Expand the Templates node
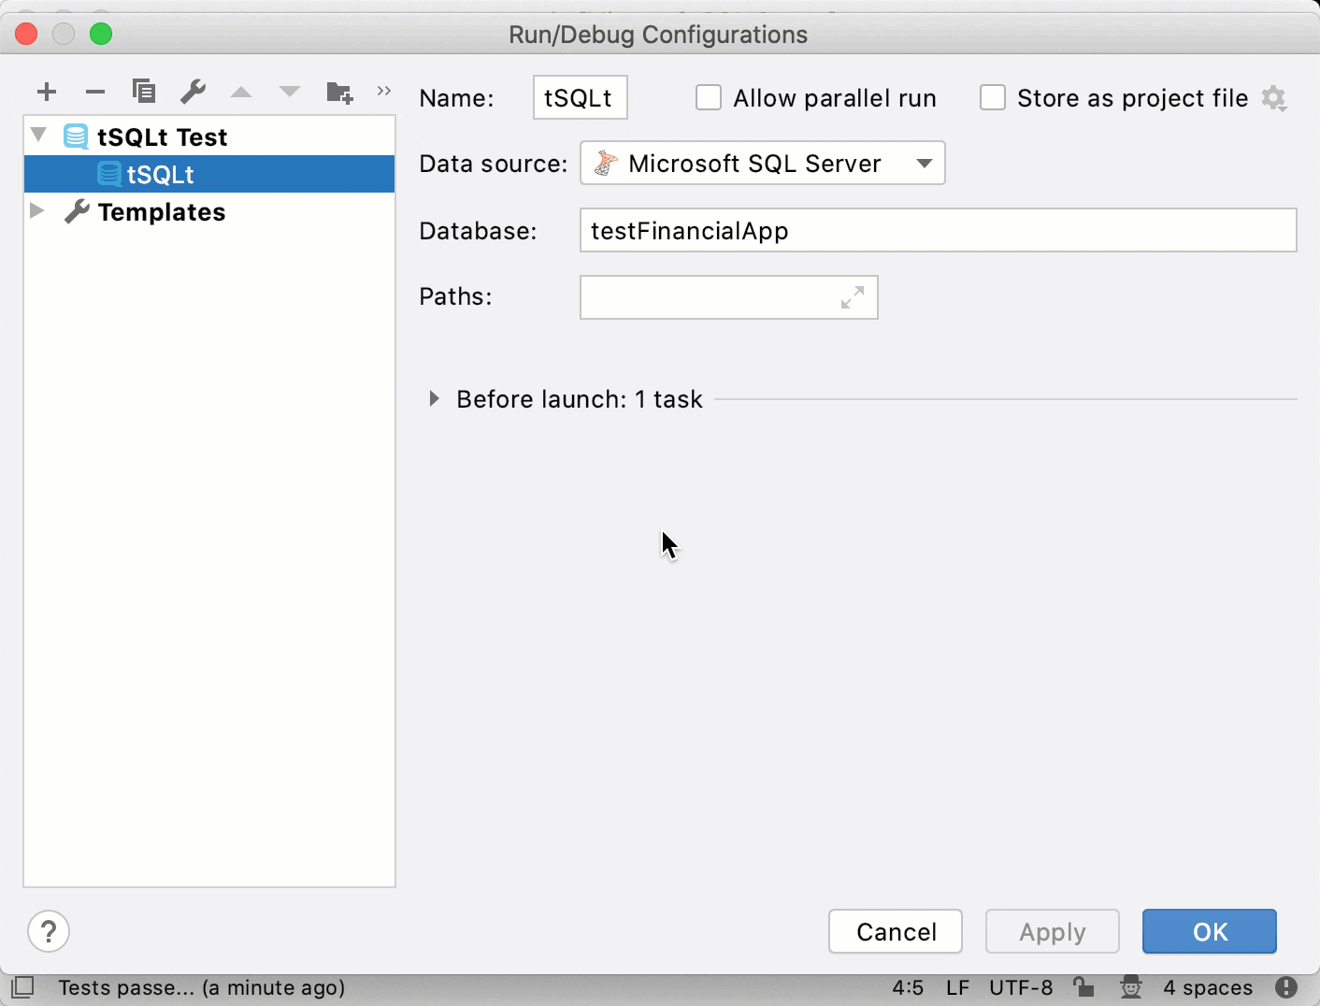 pyautogui.click(x=37, y=211)
